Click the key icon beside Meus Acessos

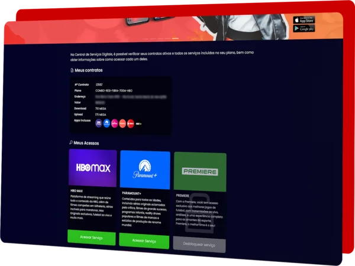[70, 142]
